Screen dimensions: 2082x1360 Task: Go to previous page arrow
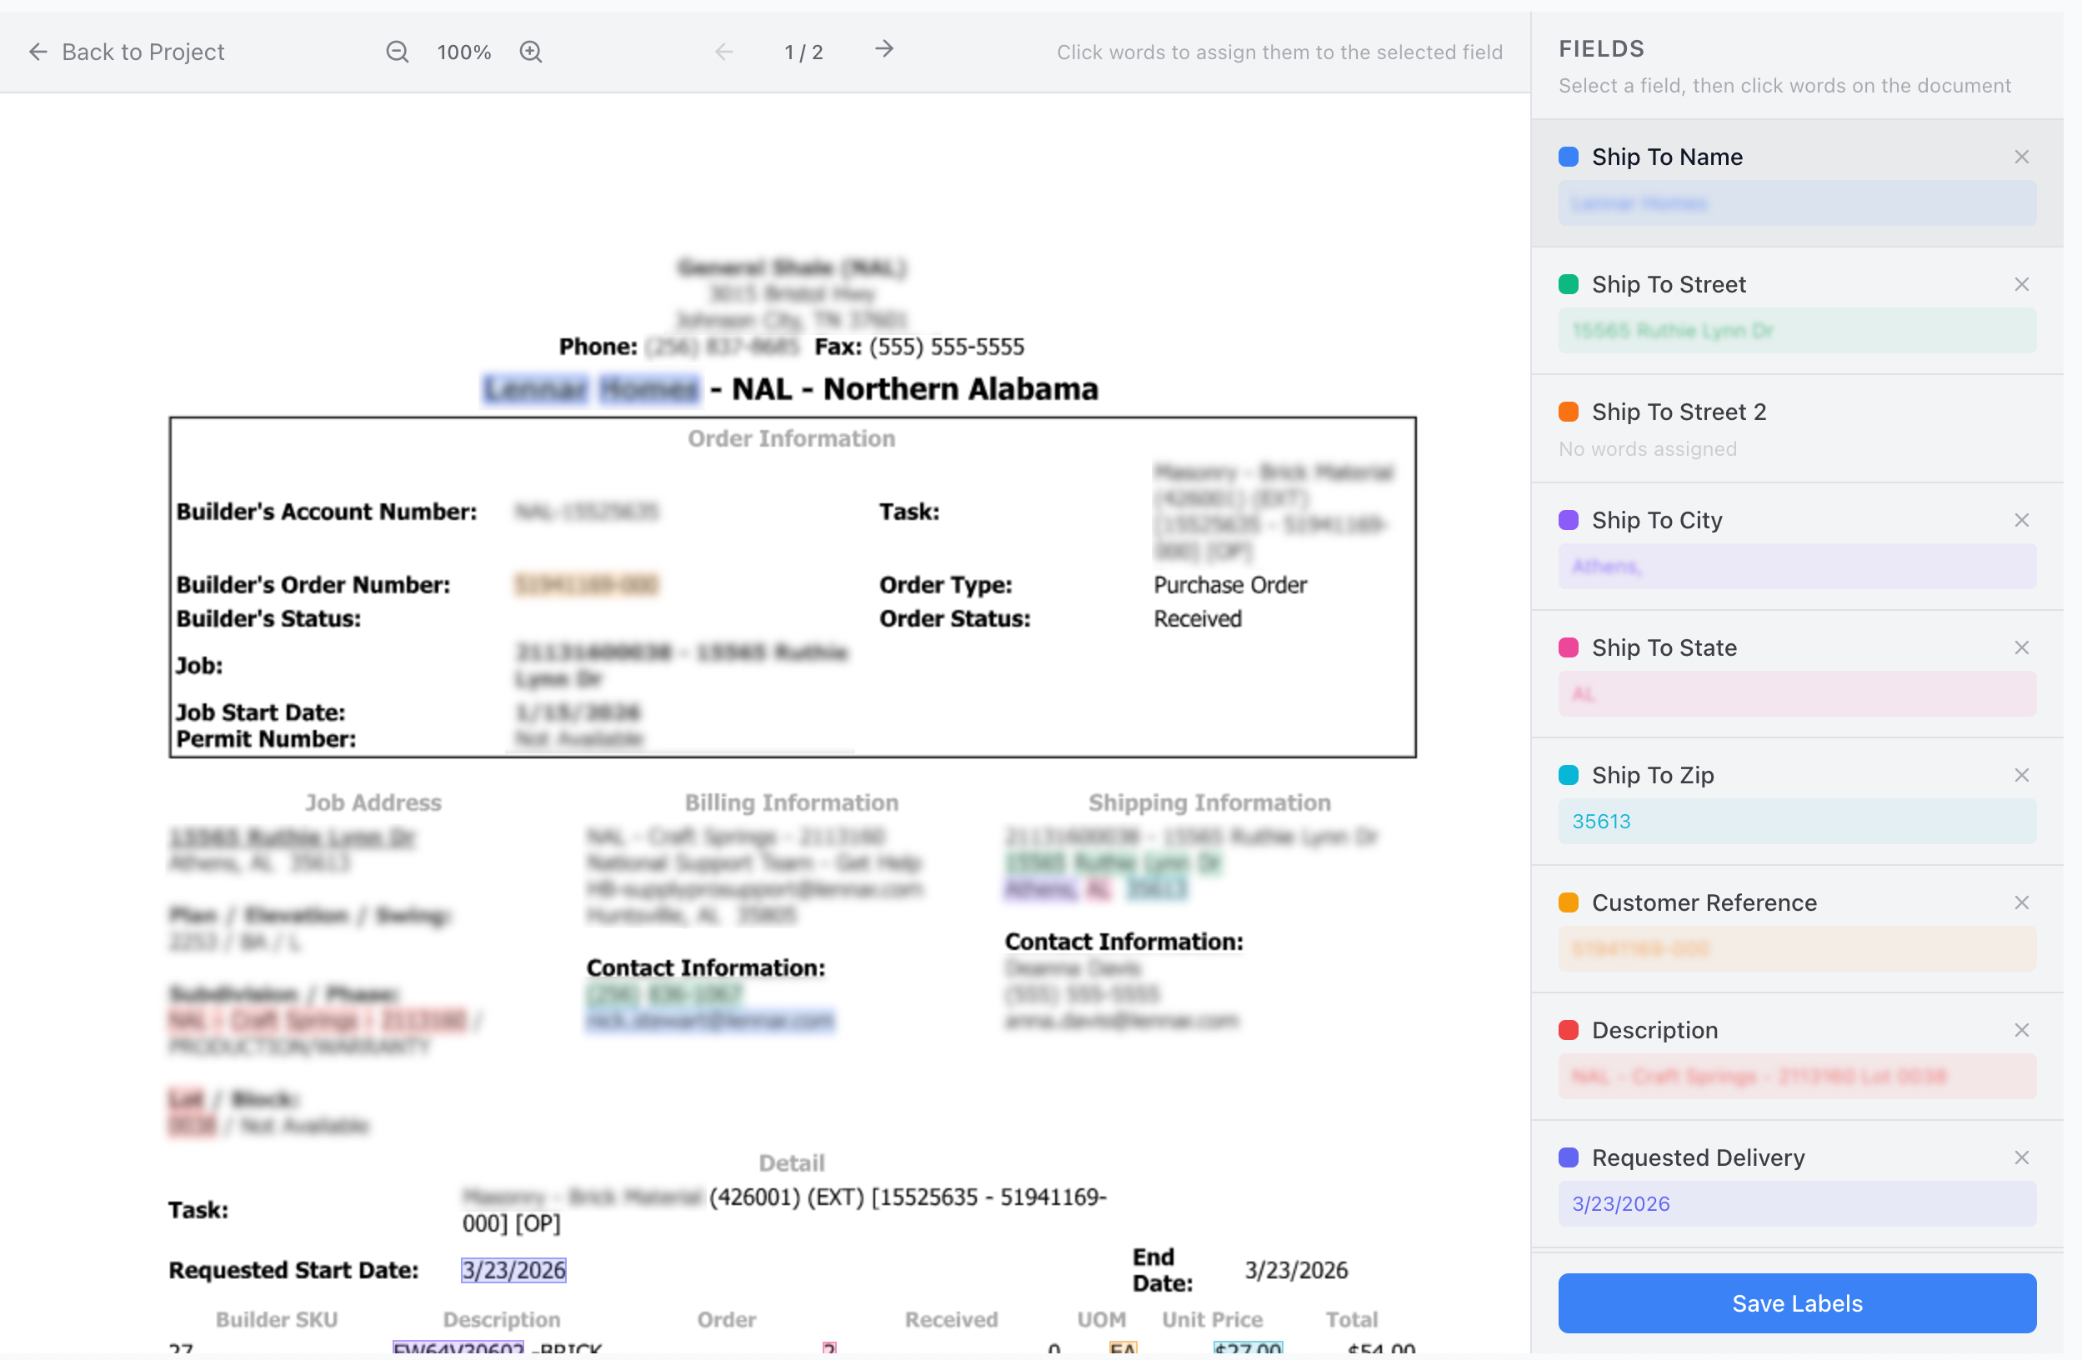click(x=724, y=52)
